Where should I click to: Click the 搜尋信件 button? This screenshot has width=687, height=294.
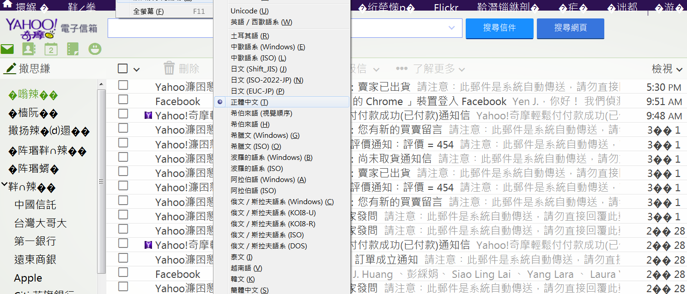[x=499, y=28]
